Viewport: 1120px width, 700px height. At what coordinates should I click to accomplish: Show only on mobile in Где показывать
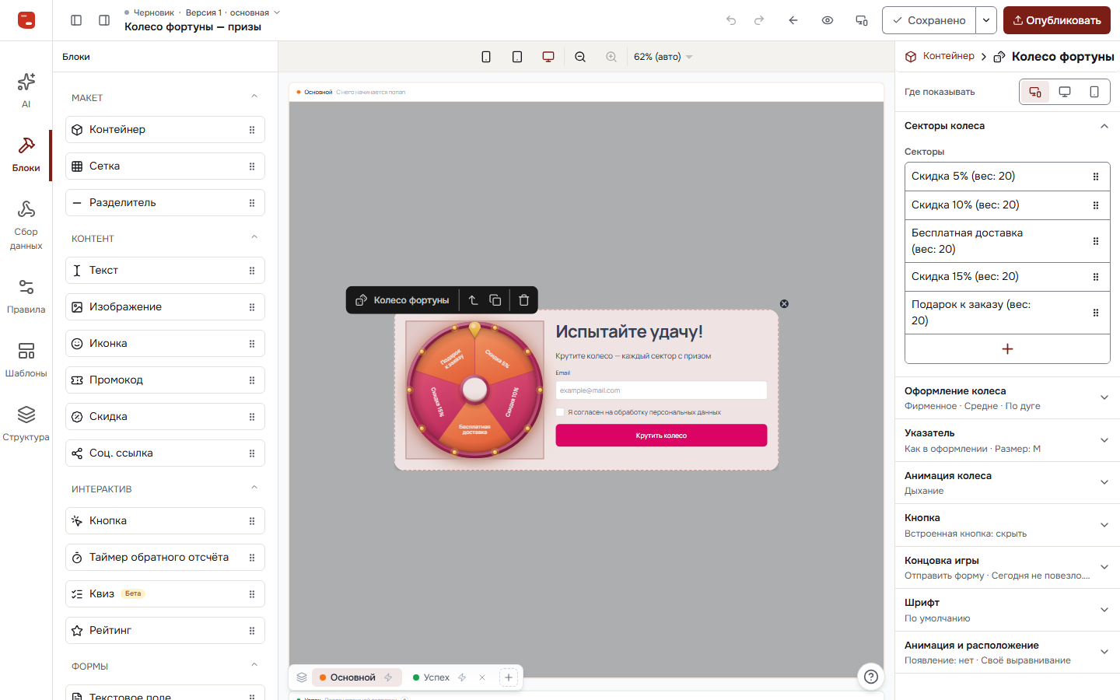pos(1094,92)
